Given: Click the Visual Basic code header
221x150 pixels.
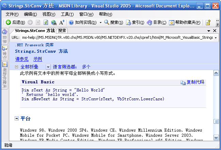Looking at the screenshot, I should 38,82.
